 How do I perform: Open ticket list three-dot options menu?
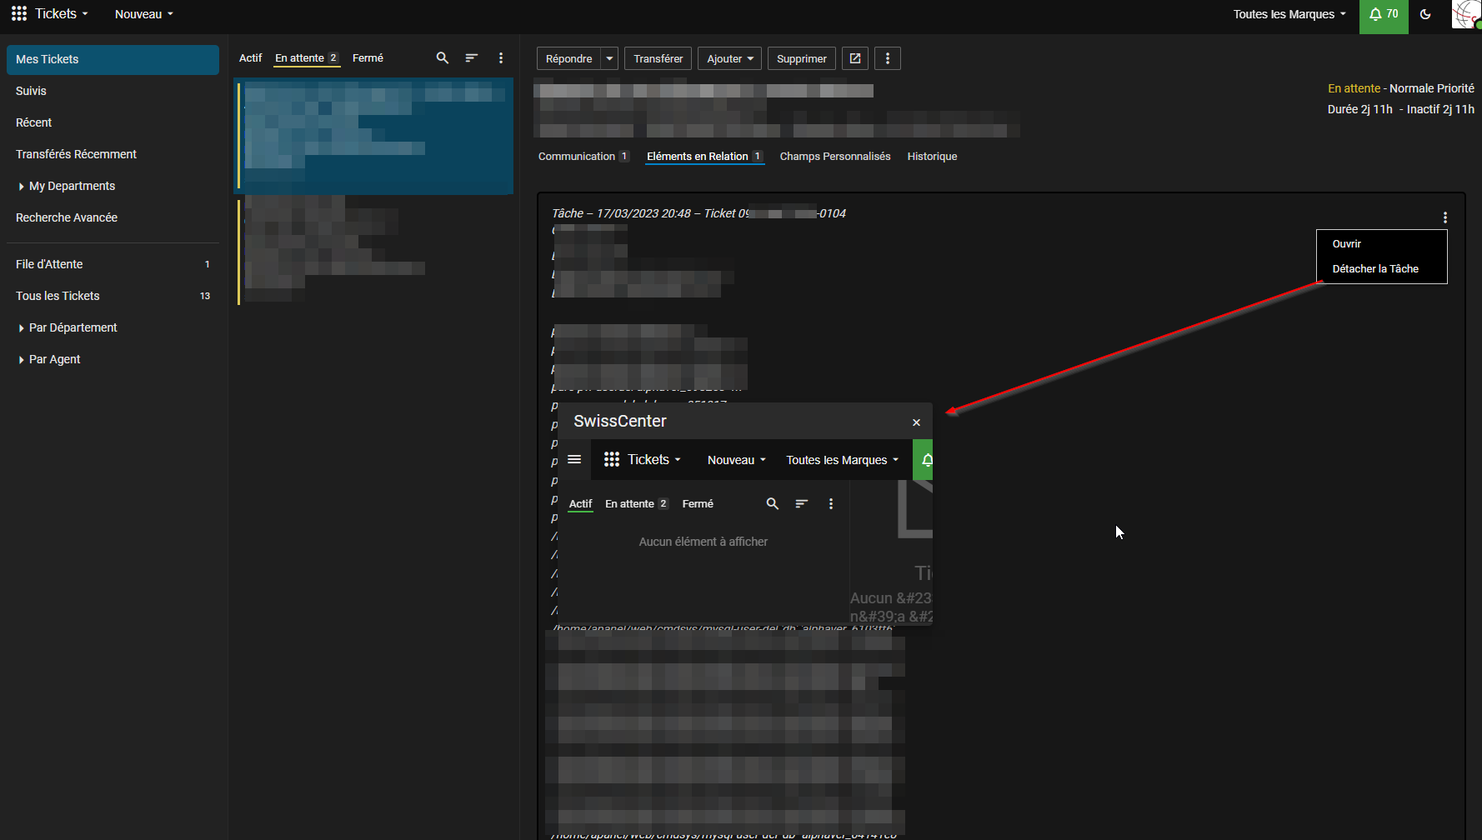501,58
